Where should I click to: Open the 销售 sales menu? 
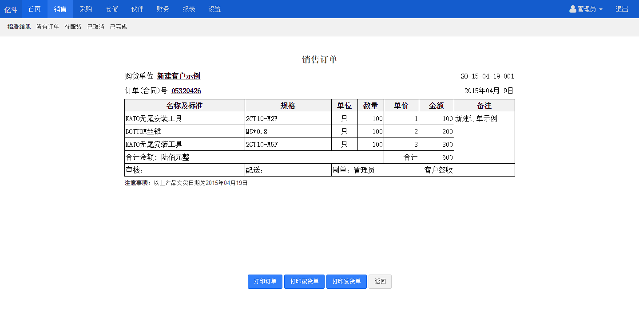60,9
